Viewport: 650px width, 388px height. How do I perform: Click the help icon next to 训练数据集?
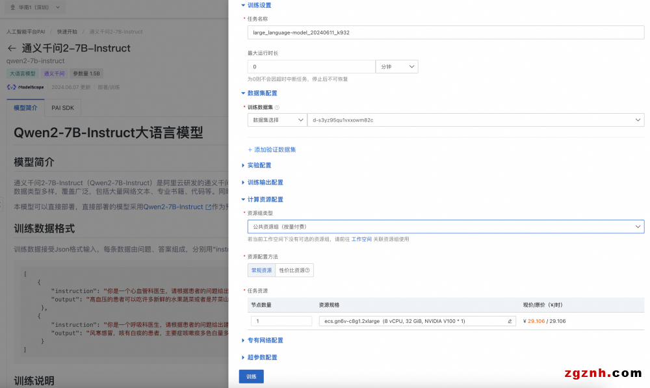(277, 107)
